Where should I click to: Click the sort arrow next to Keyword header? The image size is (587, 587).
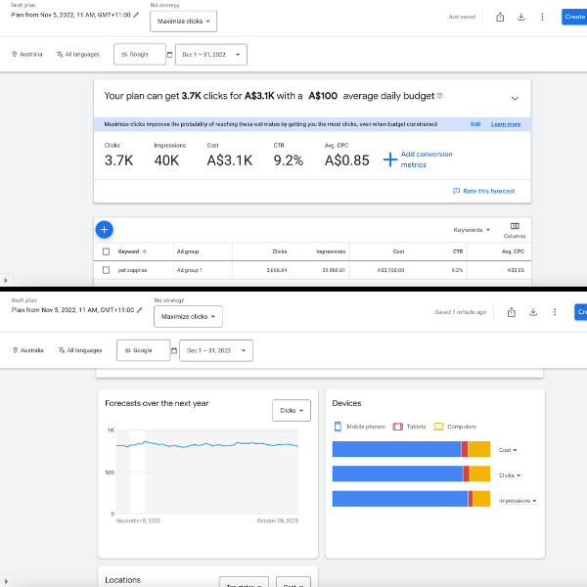[x=145, y=252]
